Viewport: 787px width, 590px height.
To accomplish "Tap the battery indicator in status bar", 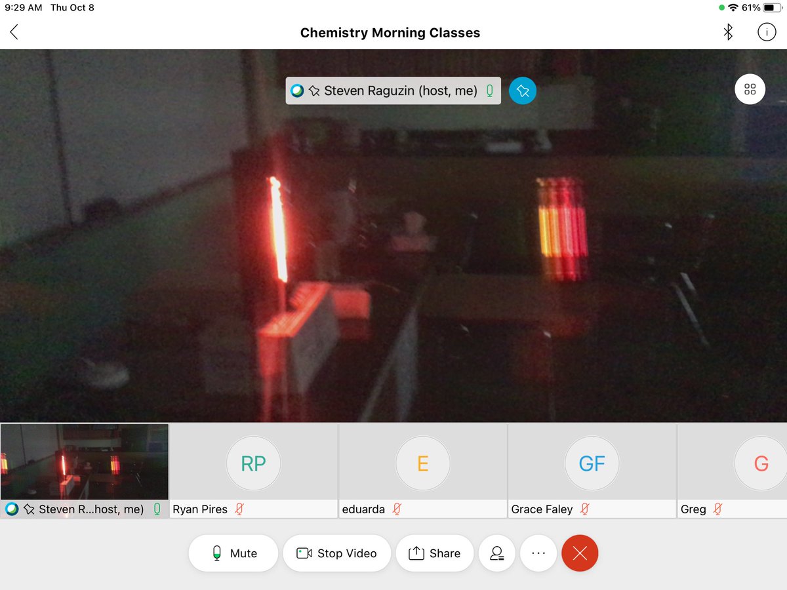I will (772, 8).
